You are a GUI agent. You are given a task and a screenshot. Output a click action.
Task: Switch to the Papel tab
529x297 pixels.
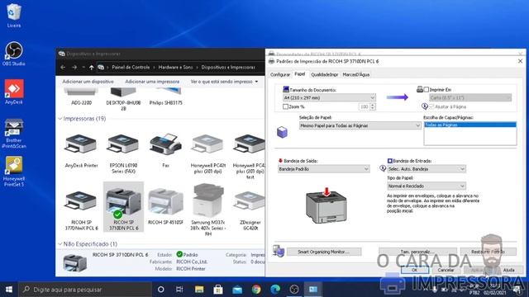coord(299,74)
